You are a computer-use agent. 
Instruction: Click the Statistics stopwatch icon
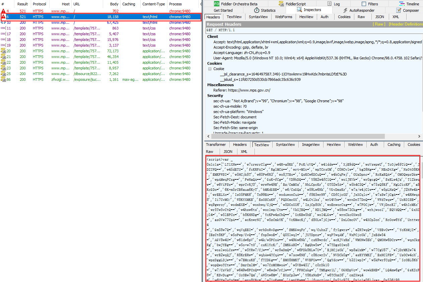pos(256,10)
